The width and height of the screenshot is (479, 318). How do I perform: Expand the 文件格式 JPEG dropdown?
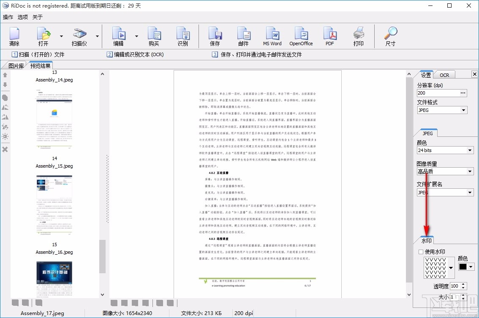(464, 110)
